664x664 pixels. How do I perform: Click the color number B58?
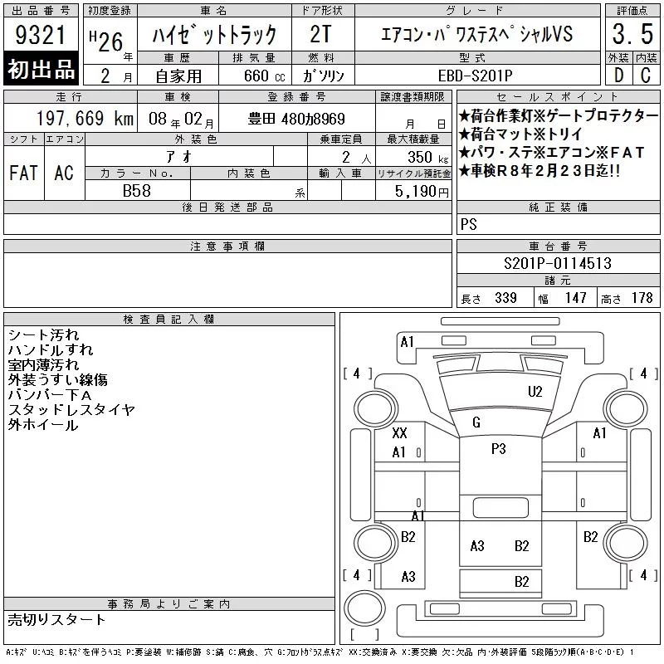[x=136, y=191]
